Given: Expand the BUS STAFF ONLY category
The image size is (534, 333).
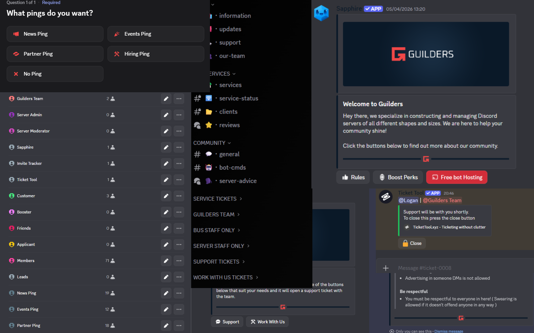Looking at the screenshot, I should point(217,230).
